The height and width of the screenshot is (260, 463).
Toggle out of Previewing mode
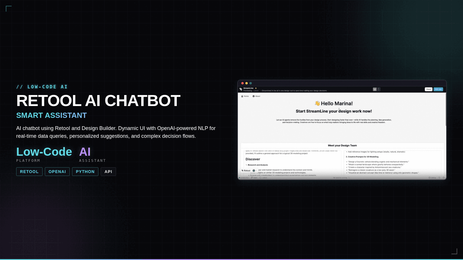(x=247, y=91)
